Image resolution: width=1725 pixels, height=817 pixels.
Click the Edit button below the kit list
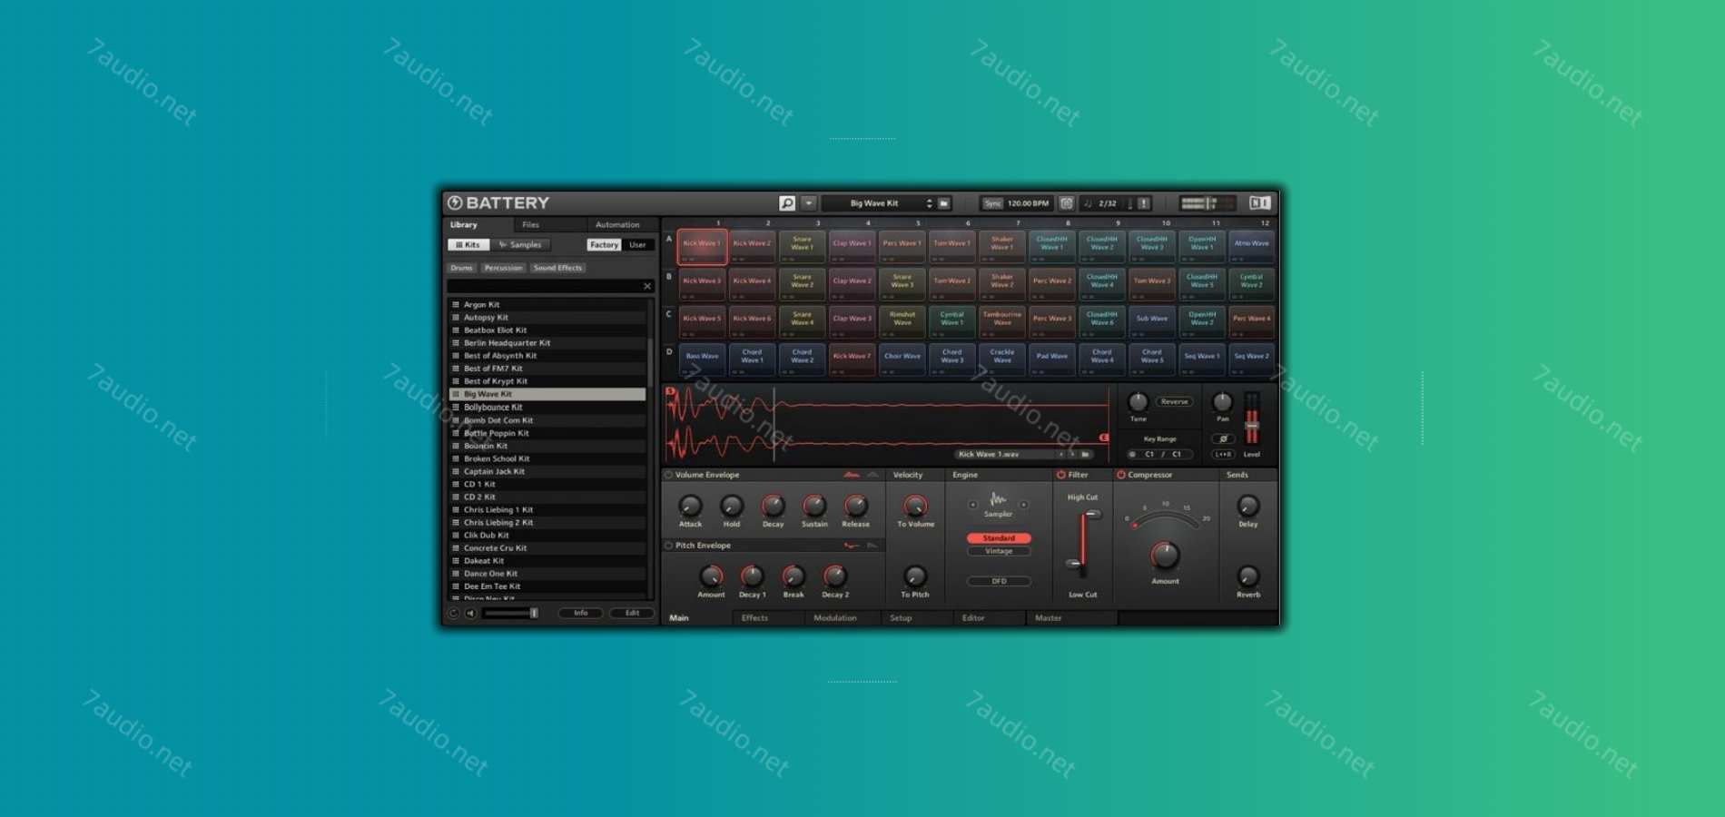(632, 613)
